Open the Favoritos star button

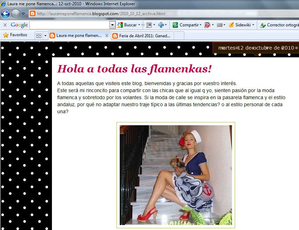tap(15, 35)
